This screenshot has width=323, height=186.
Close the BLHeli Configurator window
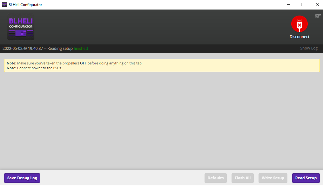click(317, 4)
